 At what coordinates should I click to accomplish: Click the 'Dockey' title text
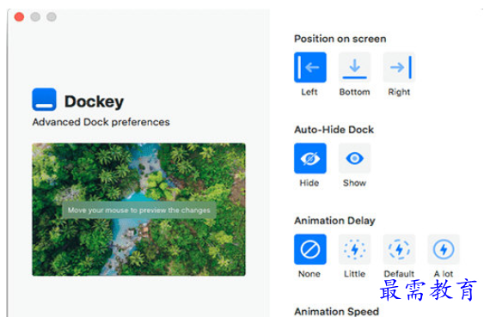point(95,101)
